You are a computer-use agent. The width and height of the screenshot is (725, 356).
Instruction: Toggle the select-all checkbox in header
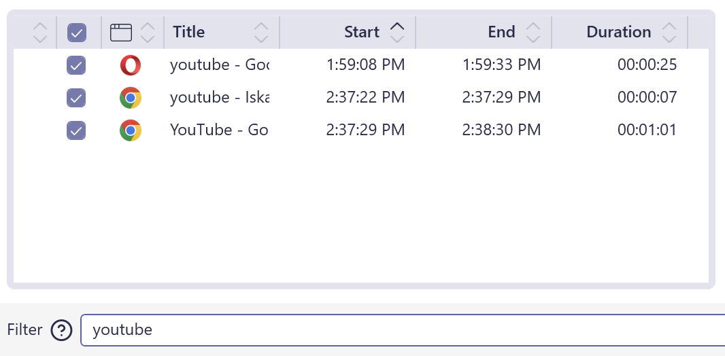coord(76,32)
